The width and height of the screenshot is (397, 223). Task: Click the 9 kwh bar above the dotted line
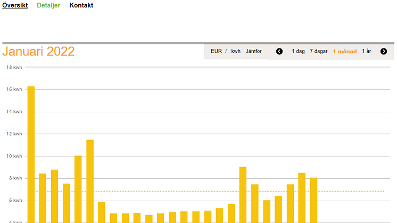[x=243, y=195]
